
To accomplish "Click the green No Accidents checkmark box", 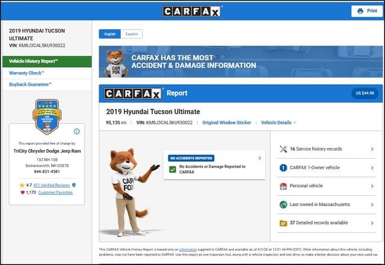I will pyautogui.click(x=173, y=170).
